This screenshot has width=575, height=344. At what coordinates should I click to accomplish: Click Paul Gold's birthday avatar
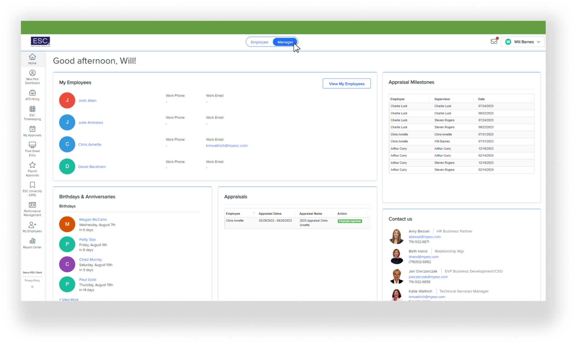click(x=67, y=284)
